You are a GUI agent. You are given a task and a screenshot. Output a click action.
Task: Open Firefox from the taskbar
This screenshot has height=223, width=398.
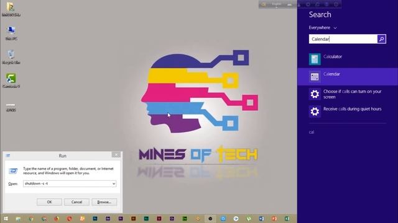tap(57, 219)
